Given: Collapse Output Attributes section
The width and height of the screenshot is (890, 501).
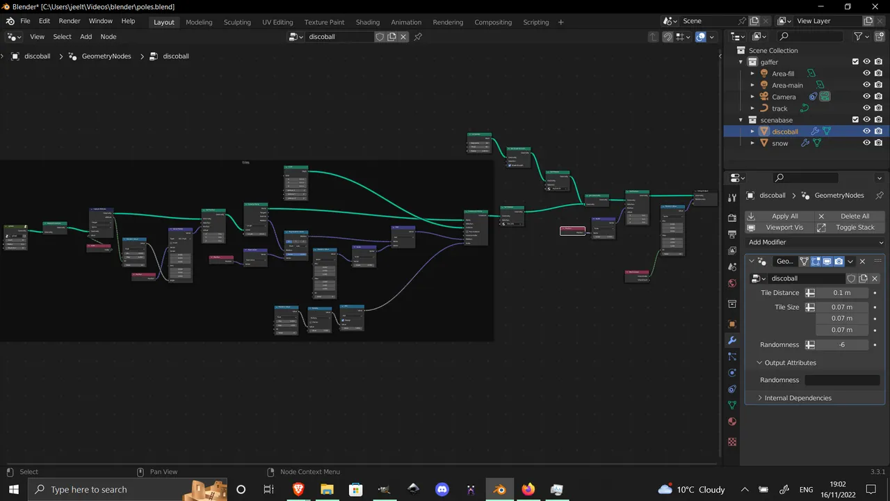Looking at the screenshot, I should (x=760, y=363).
